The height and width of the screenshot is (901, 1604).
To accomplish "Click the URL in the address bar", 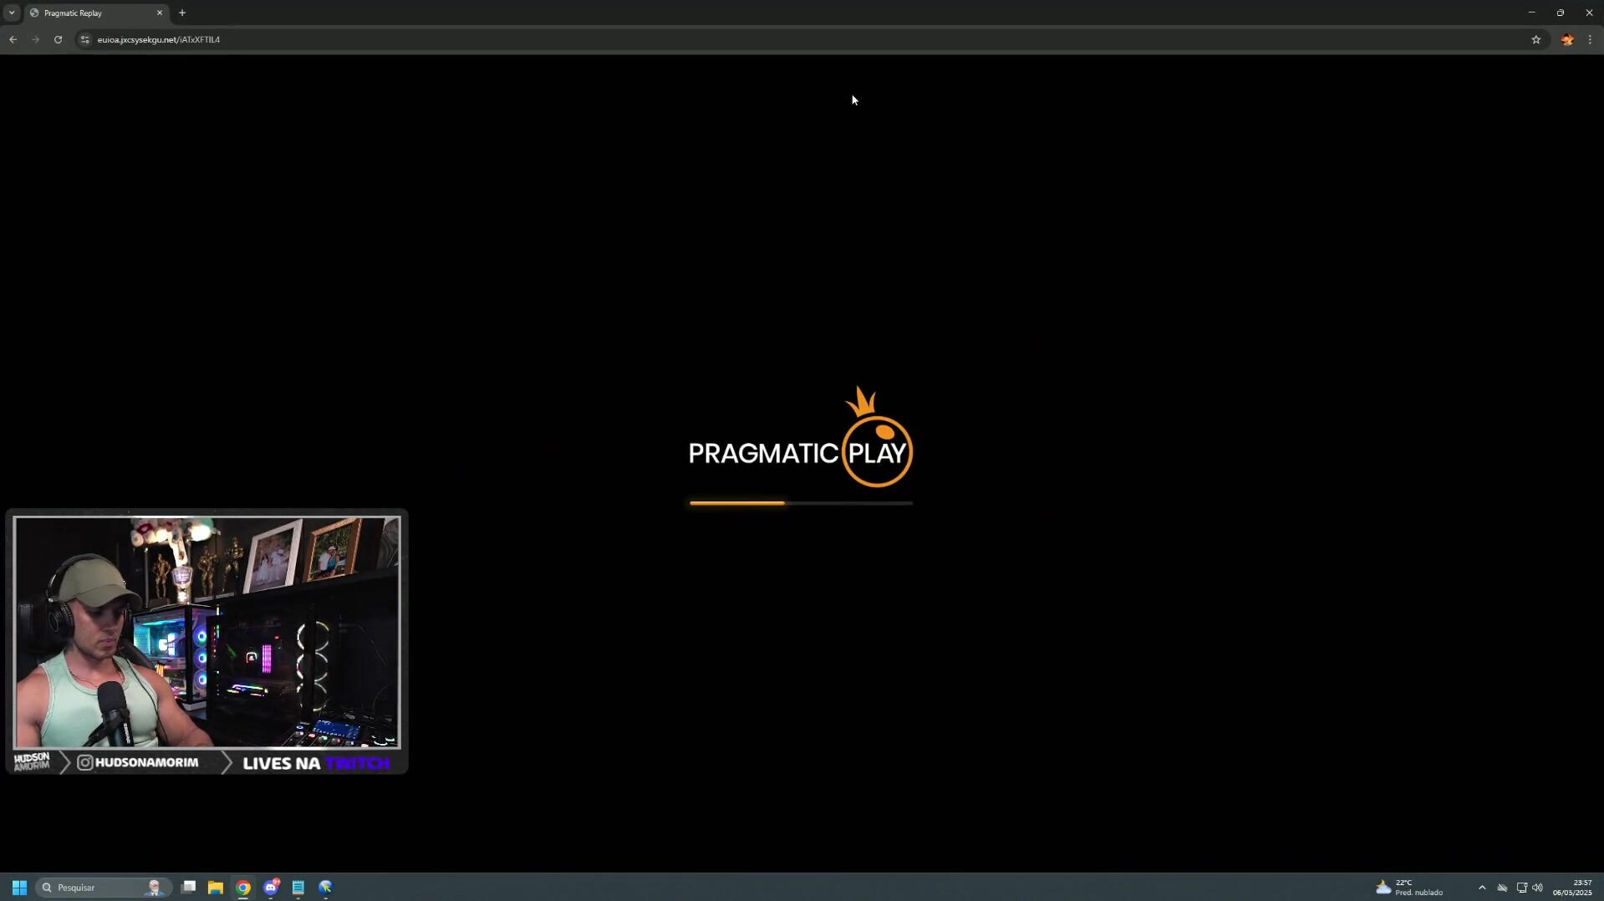I will click(x=158, y=39).
